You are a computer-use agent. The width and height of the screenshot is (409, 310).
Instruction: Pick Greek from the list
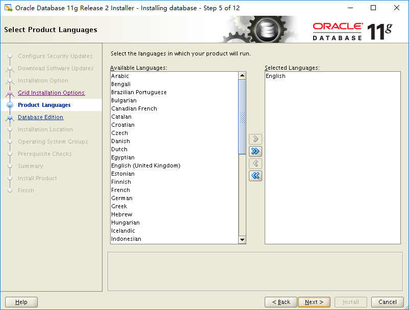point(174,206)
